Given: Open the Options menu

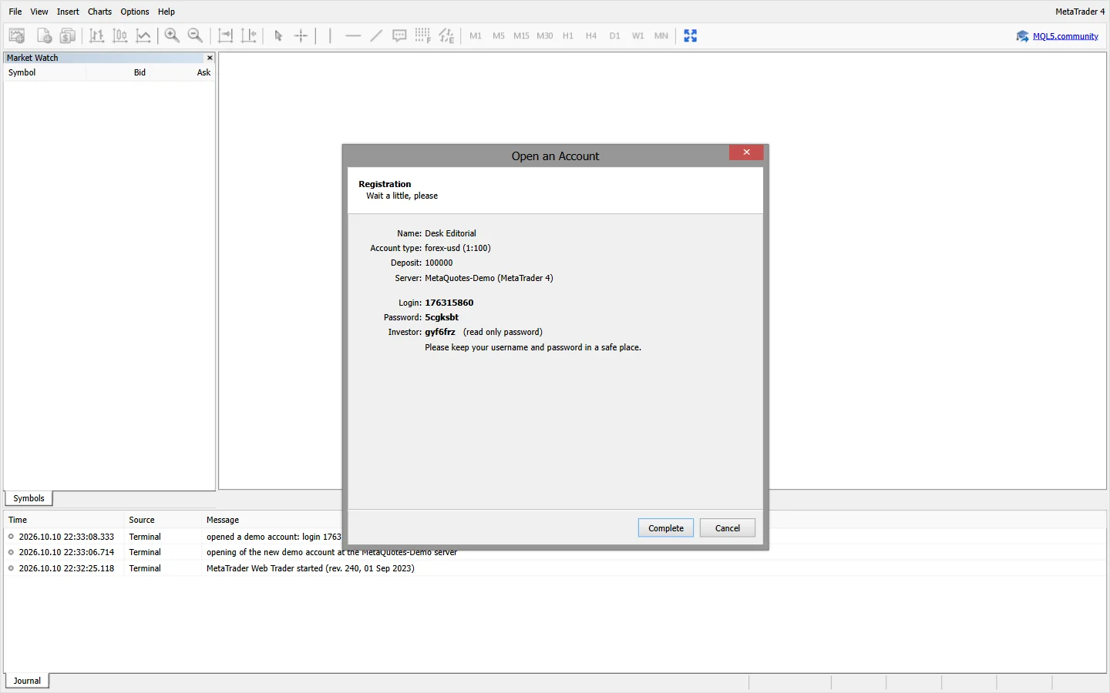Looking at the screenshot, I should [x=135, y=12].
